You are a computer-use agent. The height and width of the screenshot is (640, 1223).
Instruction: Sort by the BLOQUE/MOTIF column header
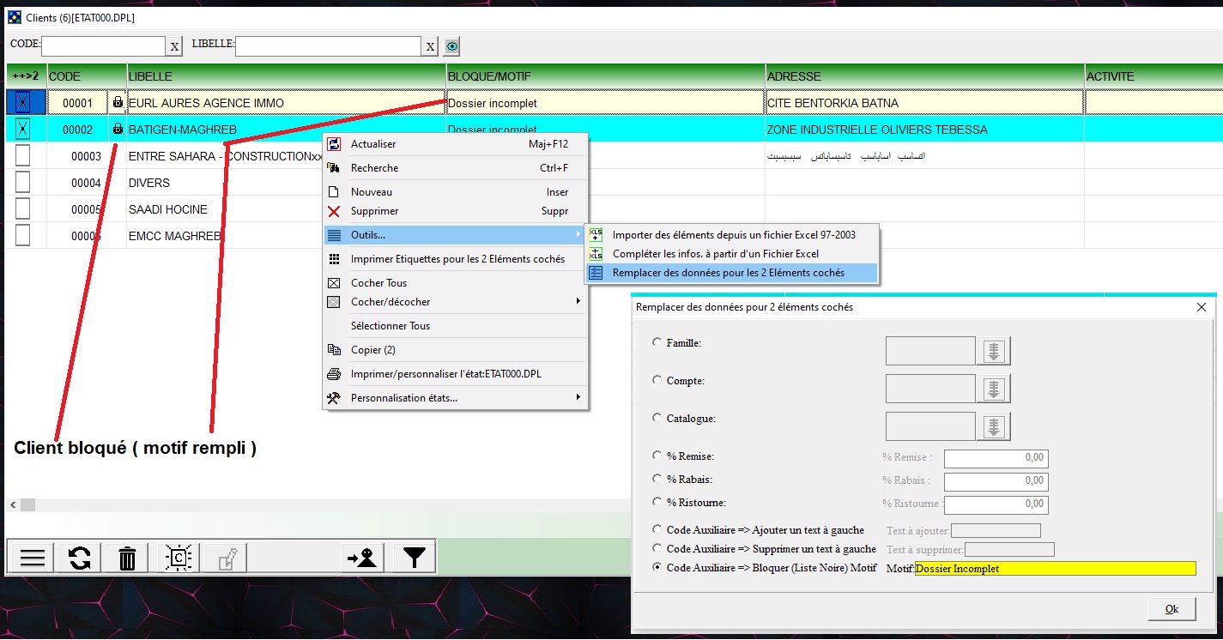(x=606, y=76)
